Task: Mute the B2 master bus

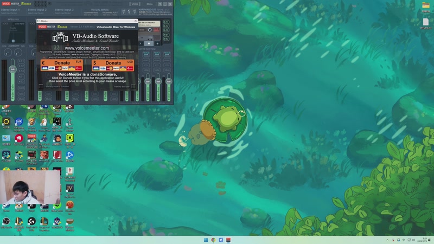Action: (167, 70)
